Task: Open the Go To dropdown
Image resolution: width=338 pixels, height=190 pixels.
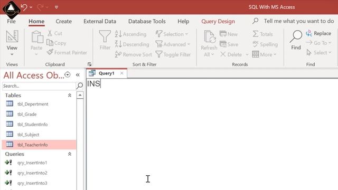Action: tap(318, 43)
